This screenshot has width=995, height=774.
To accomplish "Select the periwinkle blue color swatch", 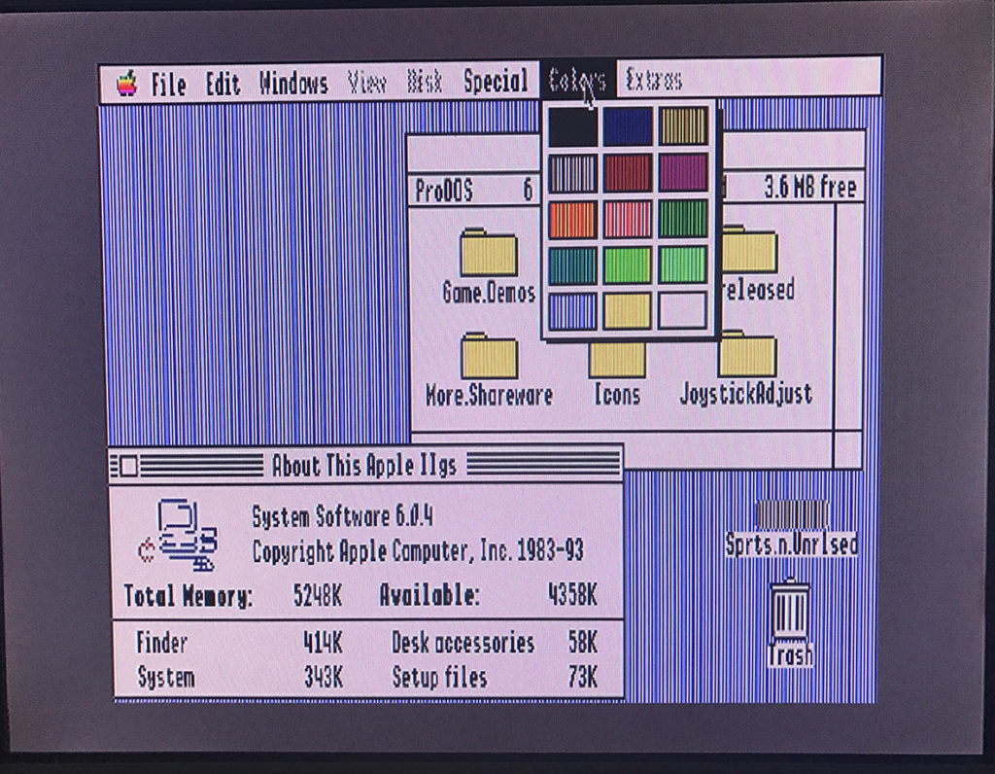I will click(x=572, y=312).
